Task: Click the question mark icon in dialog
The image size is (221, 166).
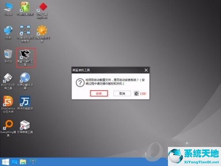Action: 80,83
